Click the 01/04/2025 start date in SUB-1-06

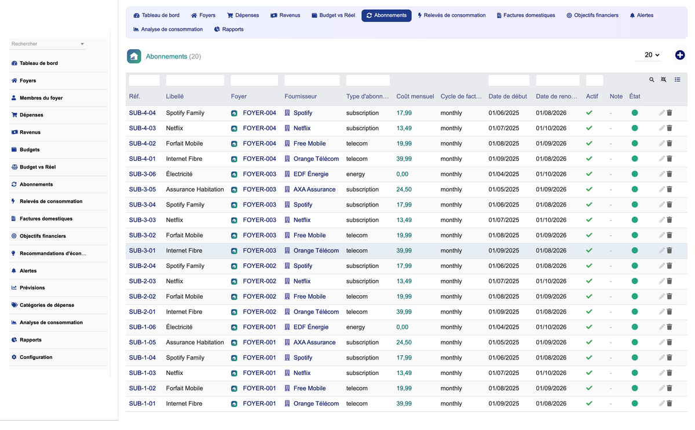(x=504, y=327)
